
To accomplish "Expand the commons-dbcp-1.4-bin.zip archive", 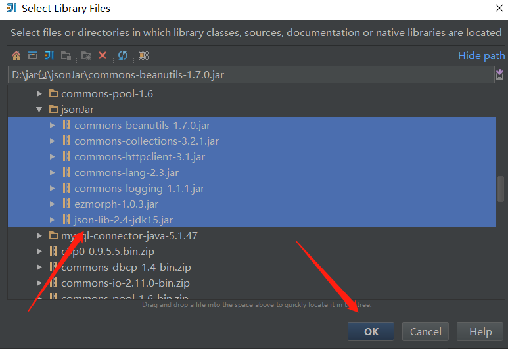I will [x=39, y=268].
